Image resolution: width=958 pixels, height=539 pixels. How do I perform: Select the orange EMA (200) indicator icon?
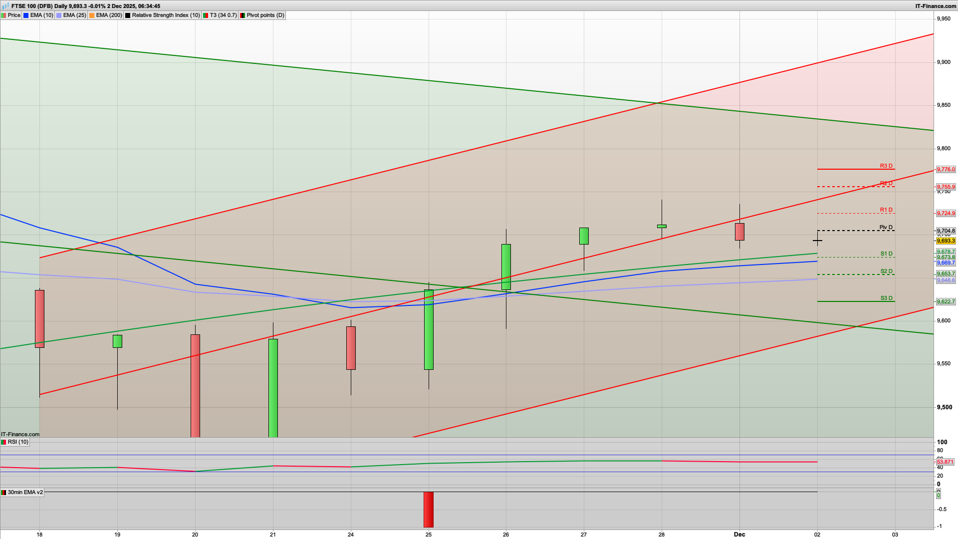[91, 15]
